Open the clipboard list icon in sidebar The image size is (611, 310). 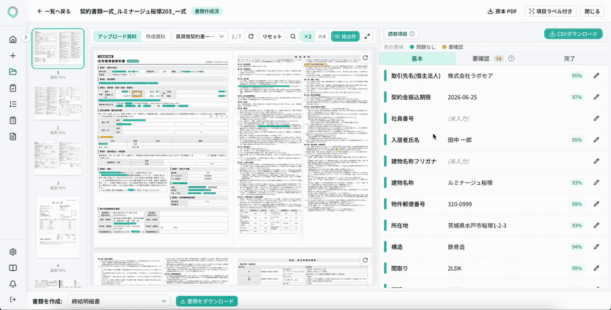(x=13, y=120)
